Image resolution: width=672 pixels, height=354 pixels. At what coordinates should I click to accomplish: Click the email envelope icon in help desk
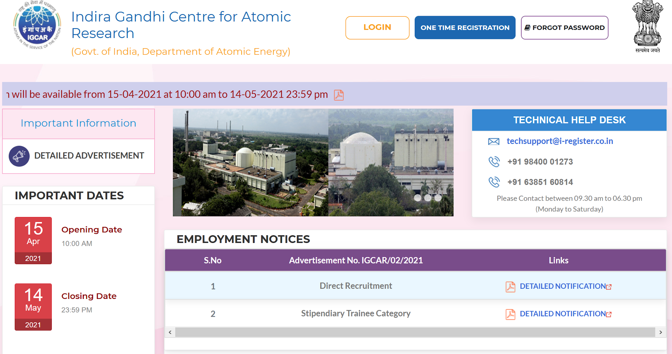(x=493, y=142)
